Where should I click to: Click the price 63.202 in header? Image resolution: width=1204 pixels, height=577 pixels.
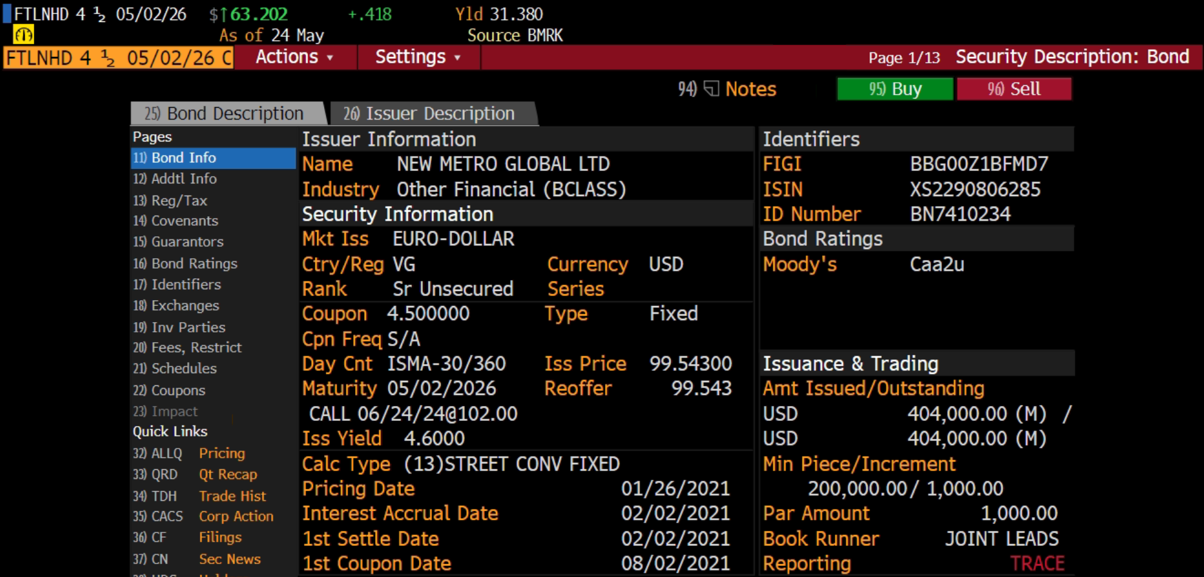tap(259, 14)
